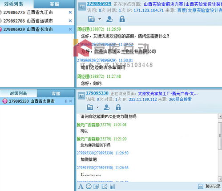This screenshot has width=222, height=191.
Task: Open the emoji smiley picker
Action: pos(89,186)
